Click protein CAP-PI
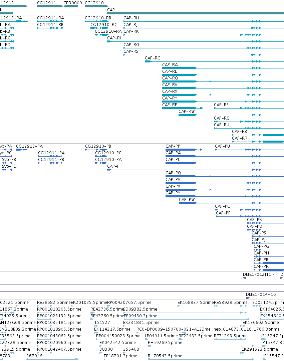This screenshot has height=361, width=284. tap(114, 166)
